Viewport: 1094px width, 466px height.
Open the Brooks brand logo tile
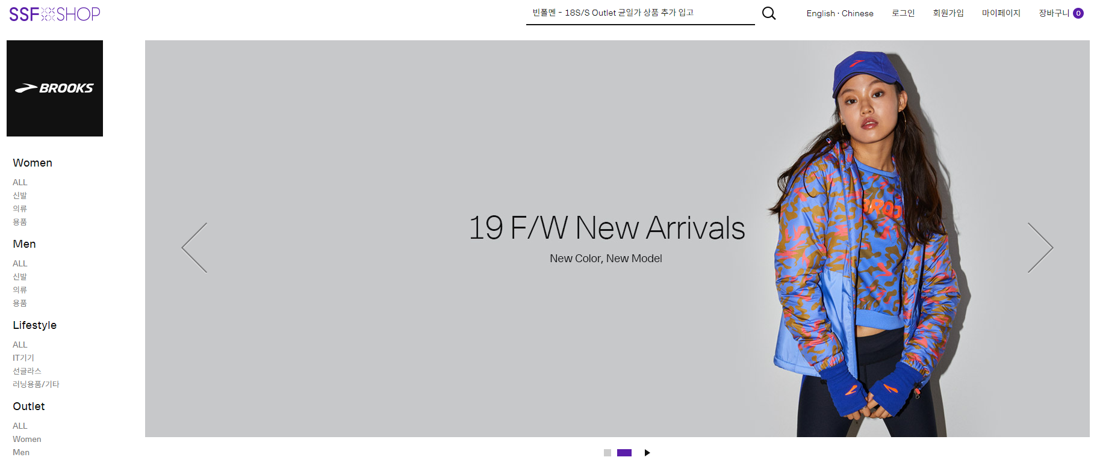[55, 88]
